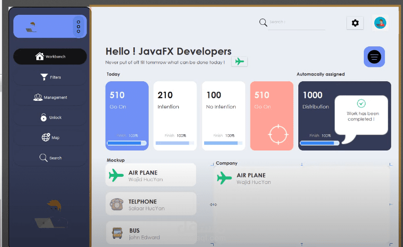
Task: Click the crosshair target icon
Action: point(278,135)
